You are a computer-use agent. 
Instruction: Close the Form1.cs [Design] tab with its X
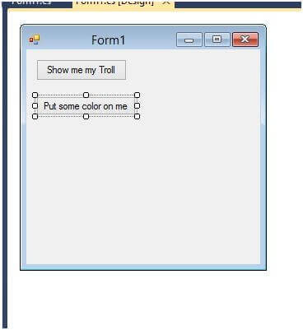[x=165, y=2]
